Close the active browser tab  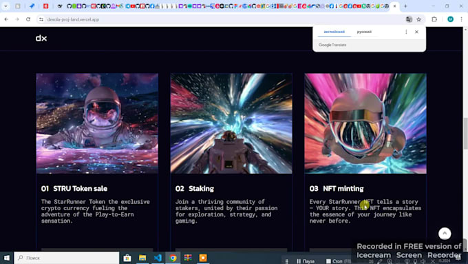(394, 6)
